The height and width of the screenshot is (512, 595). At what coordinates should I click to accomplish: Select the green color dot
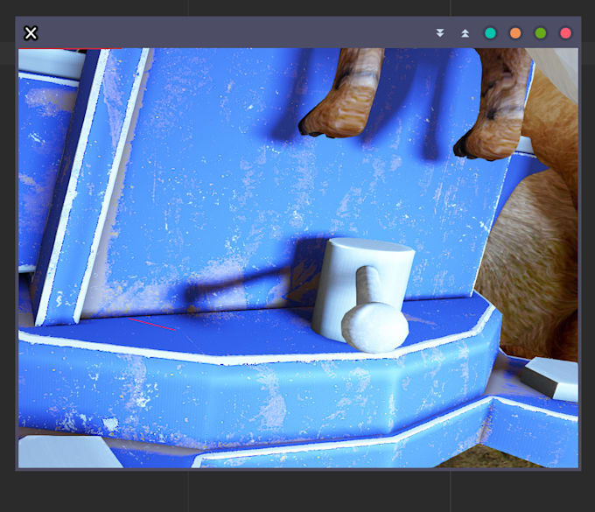tap(541, 33)
